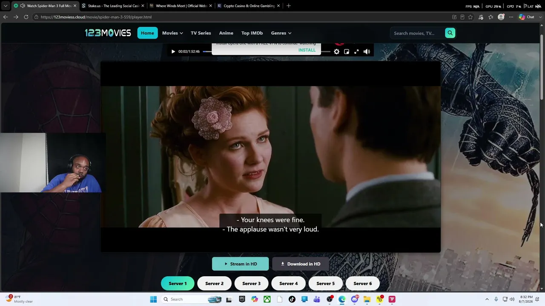Viewport: 545px width, 306px height.
Task: Click the microphone tray icon
Action: pos(496,299)
